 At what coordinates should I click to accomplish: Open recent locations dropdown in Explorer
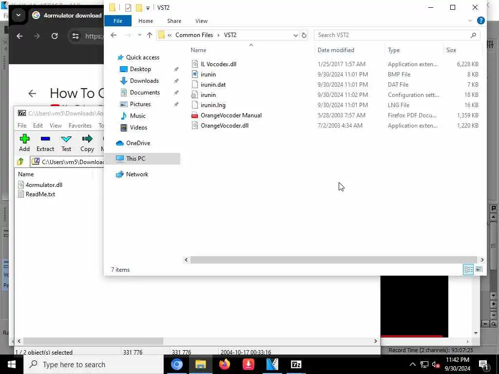point(139,35)
